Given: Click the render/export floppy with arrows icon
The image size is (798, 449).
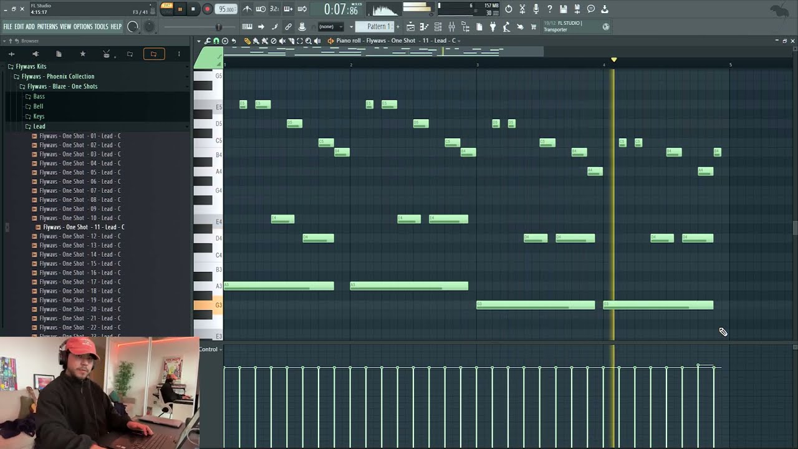Looking at the screenshot, I should point(577,9).
